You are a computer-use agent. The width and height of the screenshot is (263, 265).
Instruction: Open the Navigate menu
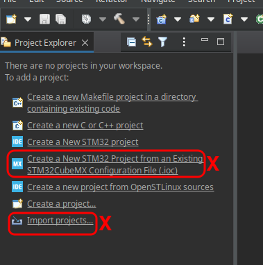(x=158, y=1)
